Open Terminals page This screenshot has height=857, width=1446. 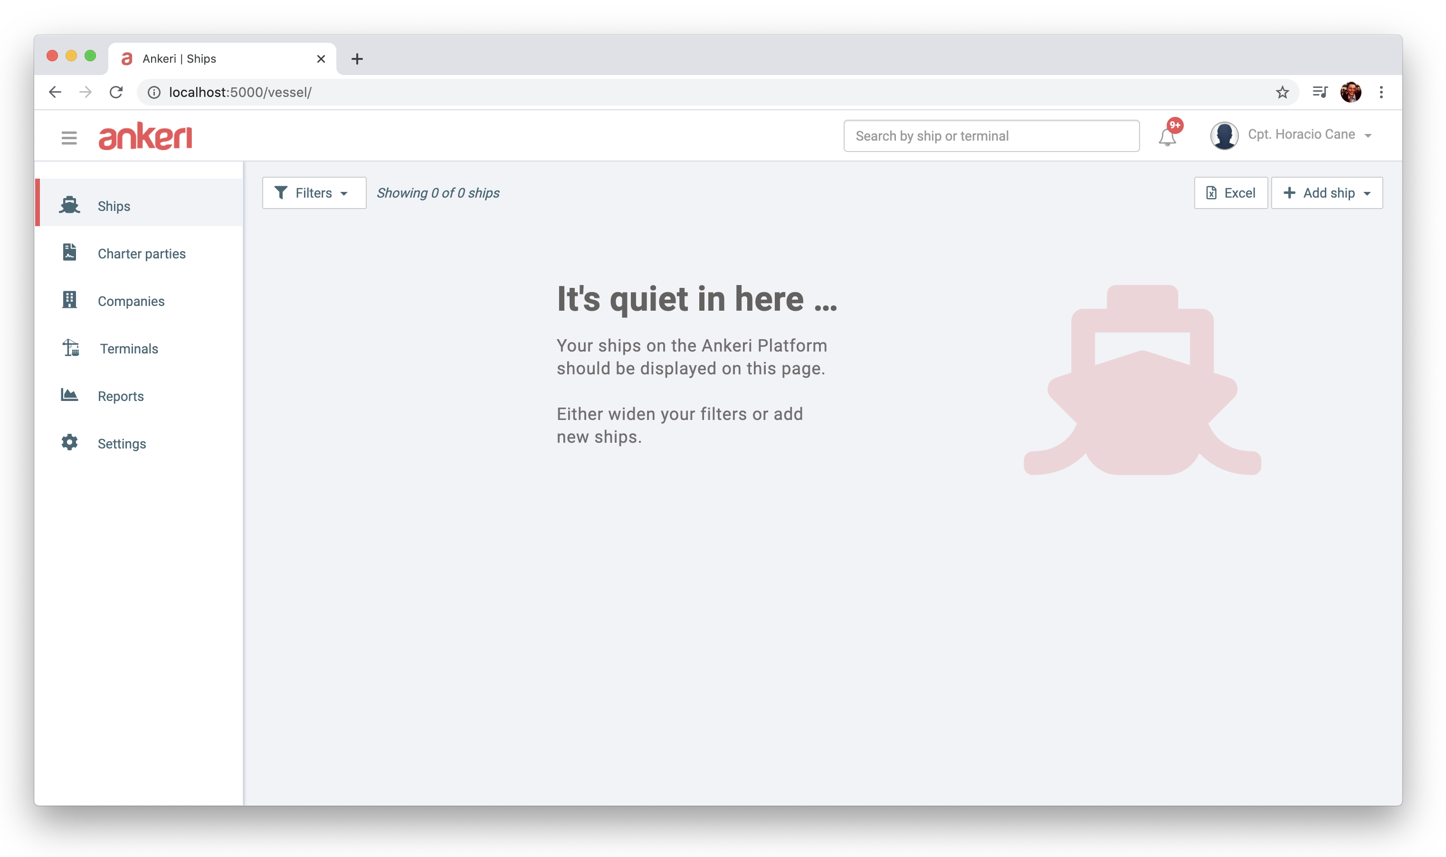139,348
